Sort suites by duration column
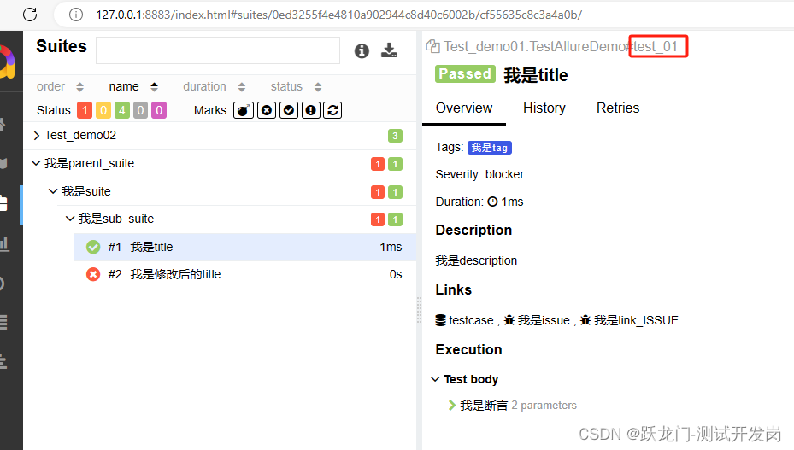The image size is (794, 450). tap(215, 86)
